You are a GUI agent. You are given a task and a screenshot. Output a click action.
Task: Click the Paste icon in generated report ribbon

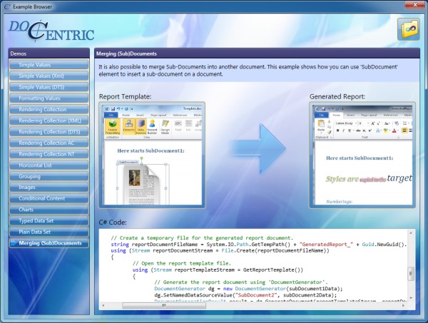(x=321, y=126)
